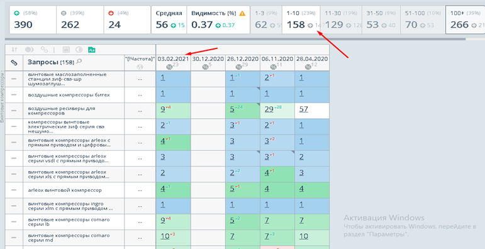Filter by dropped positions count 24
The width and height of the screenshot is (485, 249).
coord(127,19)
